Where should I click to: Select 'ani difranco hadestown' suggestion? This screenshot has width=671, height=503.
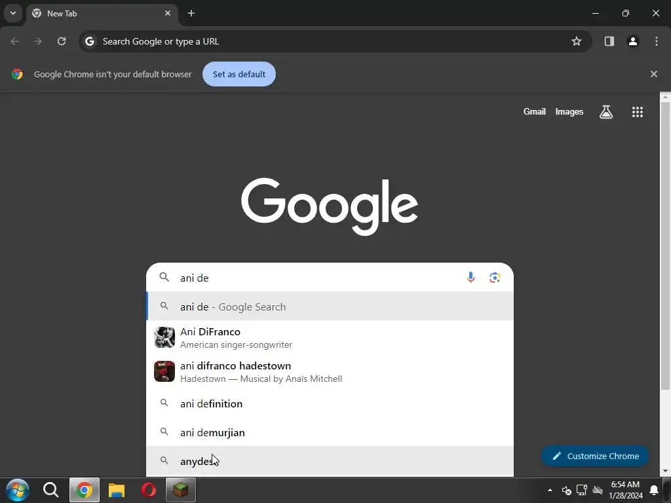tap(330, 371)
